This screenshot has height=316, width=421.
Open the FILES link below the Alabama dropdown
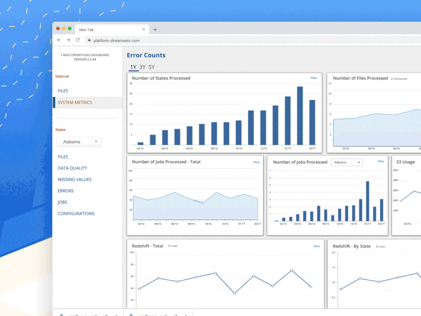pos(63,156)
